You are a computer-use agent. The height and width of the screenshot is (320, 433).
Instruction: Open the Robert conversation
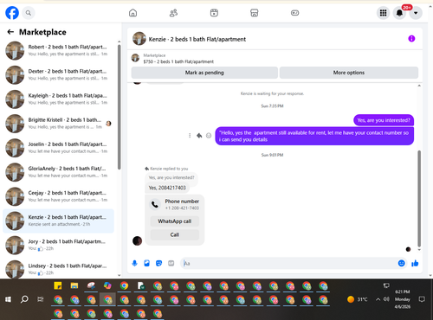(58, 50)
